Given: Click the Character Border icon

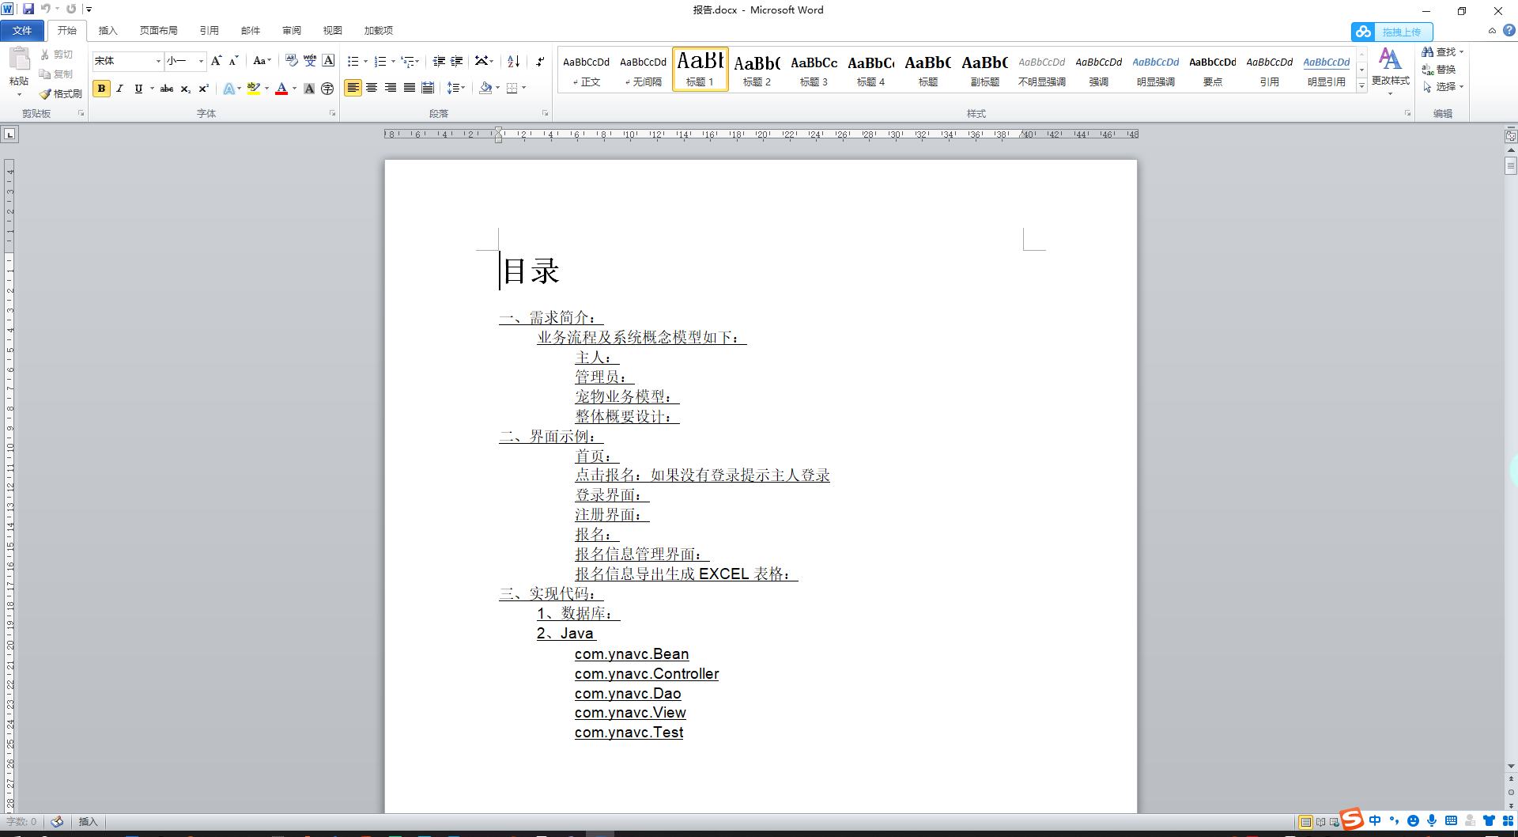Looking at the screenshot, I should point(328,61).
